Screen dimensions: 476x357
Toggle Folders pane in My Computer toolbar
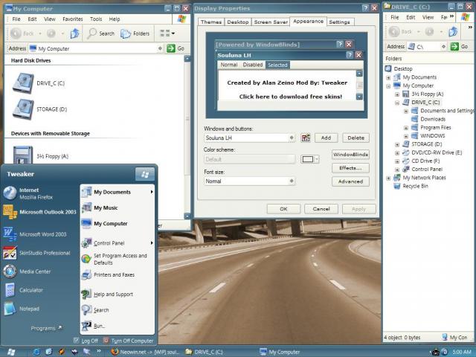tap(135, 33)
